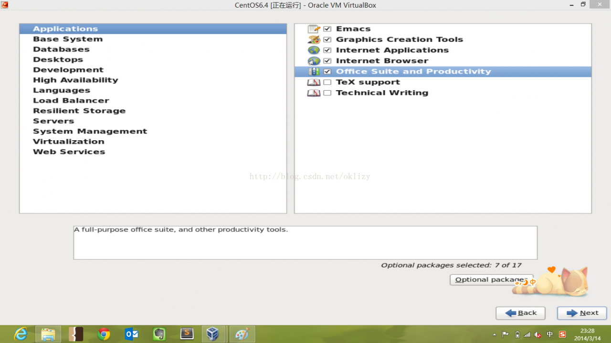Viewport: 611px width, 343px height.
Task: Select the Graphics Creation Tools label
Action: pyautogui.click(x=400, y=40)
